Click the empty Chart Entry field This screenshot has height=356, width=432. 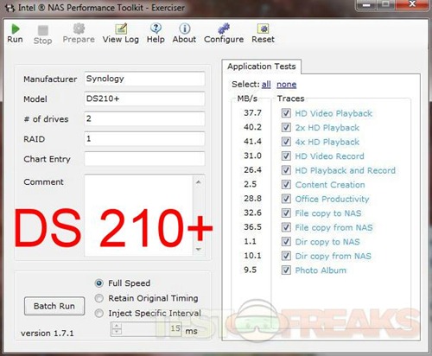point(144,159)
